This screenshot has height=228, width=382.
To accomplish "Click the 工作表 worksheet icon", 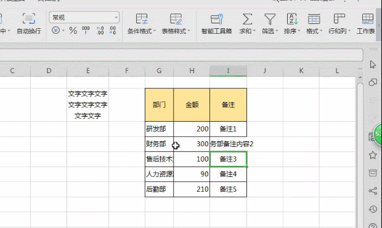I will (367, 19).
